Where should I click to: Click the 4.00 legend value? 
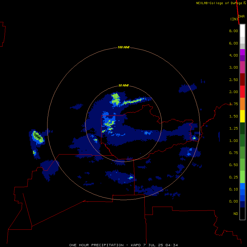point(234,55)
